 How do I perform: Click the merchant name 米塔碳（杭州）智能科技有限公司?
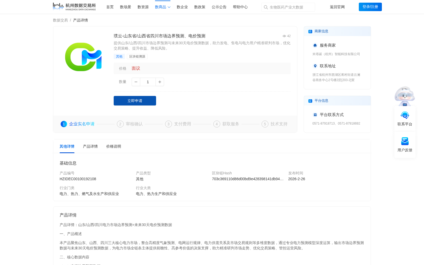336,54
